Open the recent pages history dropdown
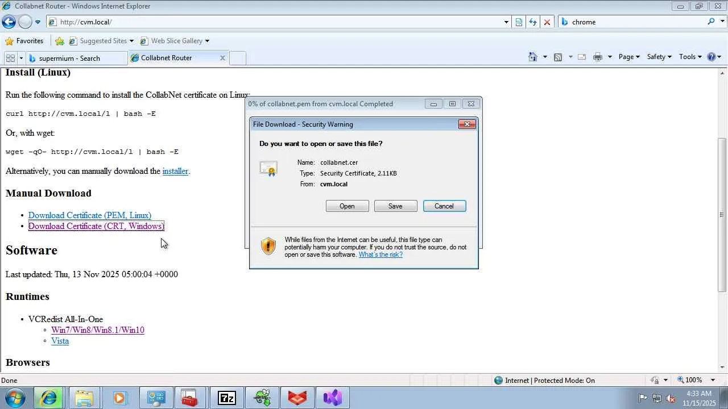728x409 pixels. (38, 22)
